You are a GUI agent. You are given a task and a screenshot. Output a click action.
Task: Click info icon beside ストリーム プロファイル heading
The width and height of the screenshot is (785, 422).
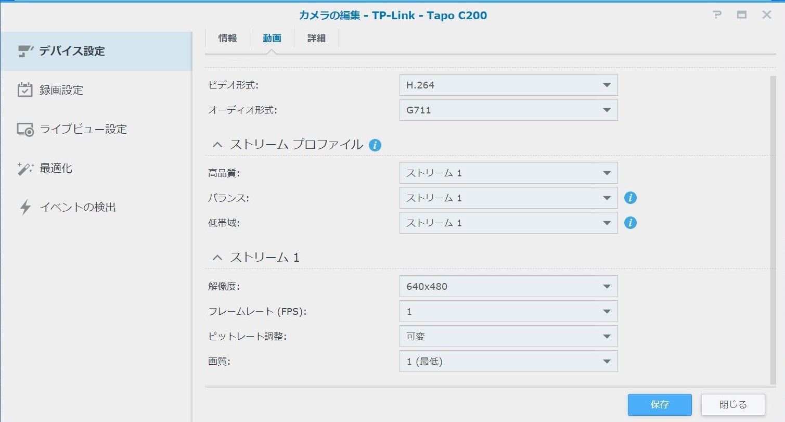375,145
